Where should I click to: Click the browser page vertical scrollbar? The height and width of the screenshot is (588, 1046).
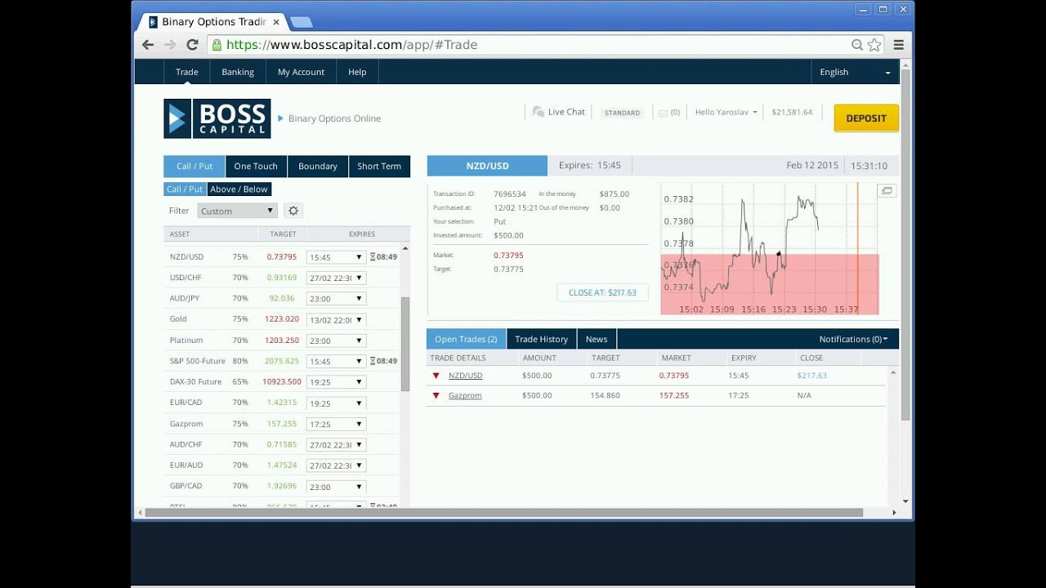click(905, 245)
